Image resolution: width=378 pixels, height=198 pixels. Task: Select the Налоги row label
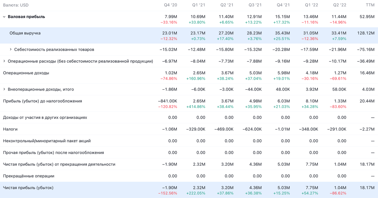point(10,129)
